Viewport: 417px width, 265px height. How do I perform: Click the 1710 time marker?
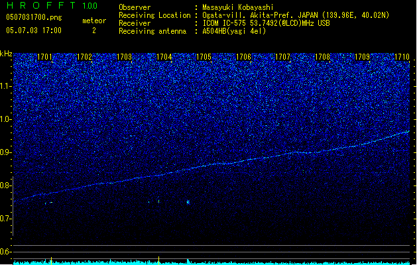pos(402,57)
